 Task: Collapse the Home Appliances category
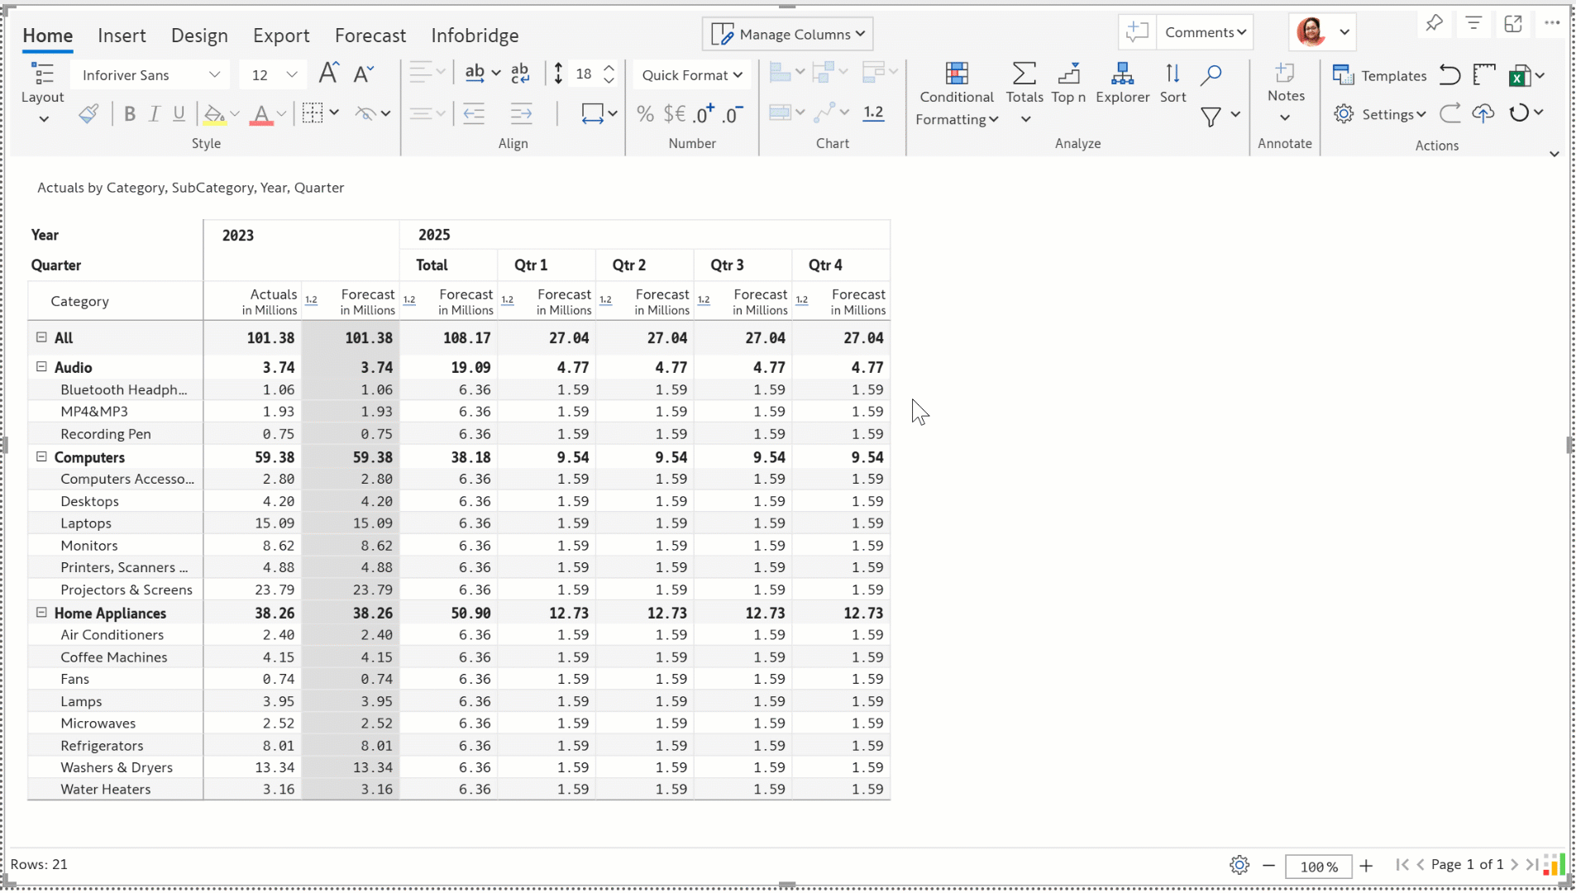pos(41,613)
